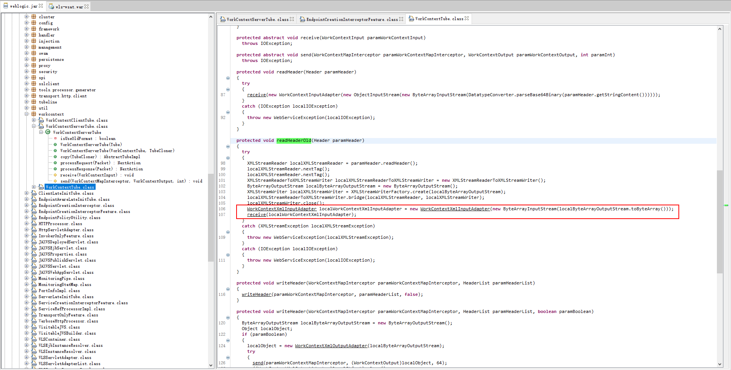Click the util package icon
The image size is (731, 370).
(x=34, y=108)
